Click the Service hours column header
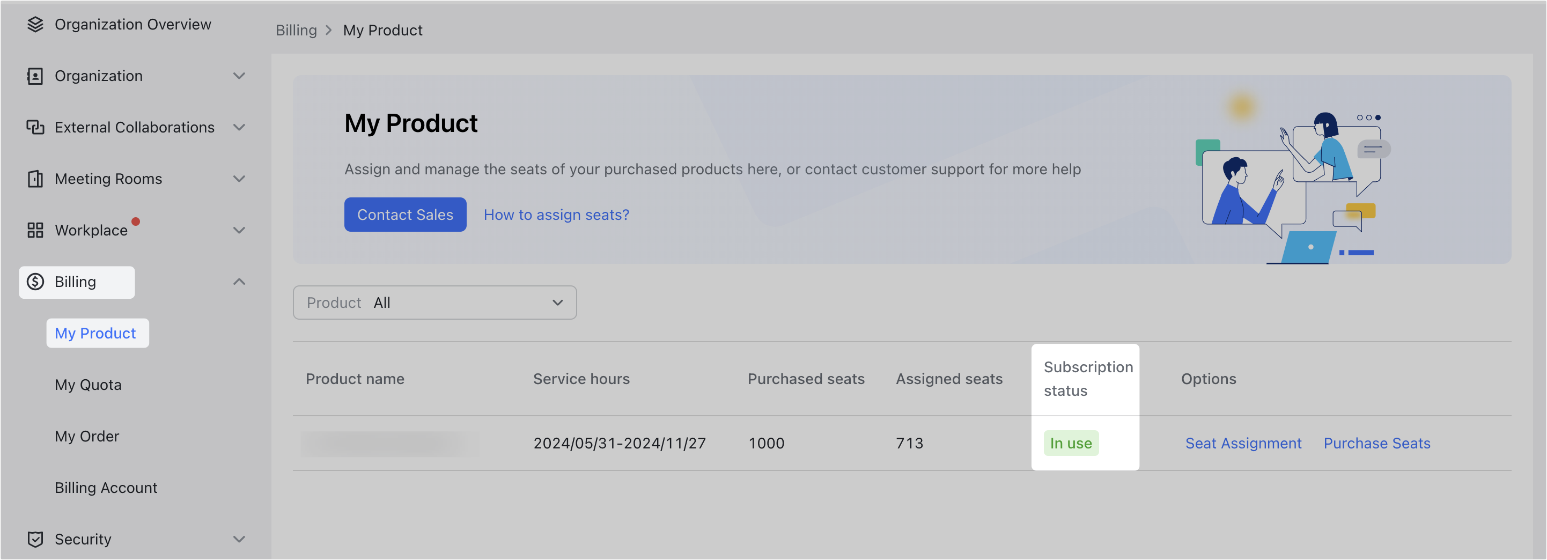The height and width of the screenshot is (560, 1547). point(581,379)
